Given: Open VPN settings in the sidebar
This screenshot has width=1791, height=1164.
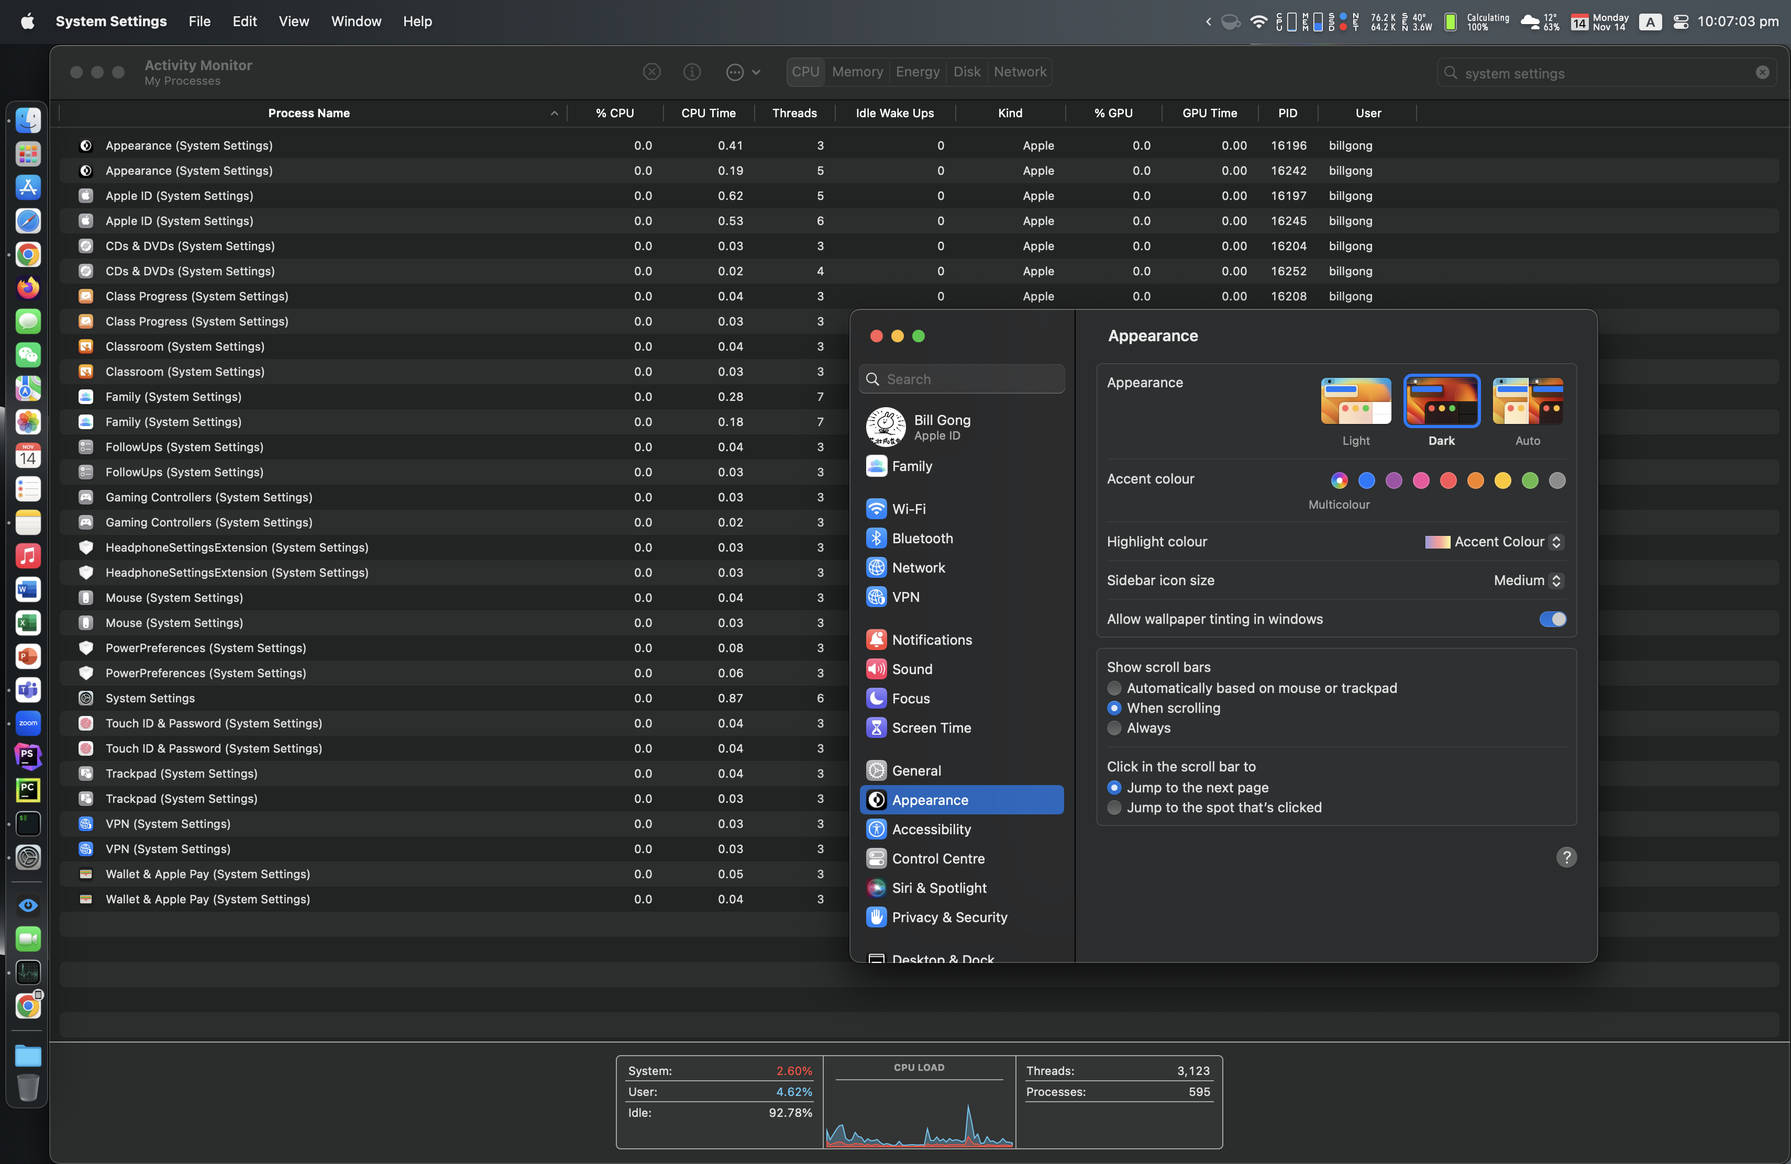Looking at the screenshot, I should (961, 597).
